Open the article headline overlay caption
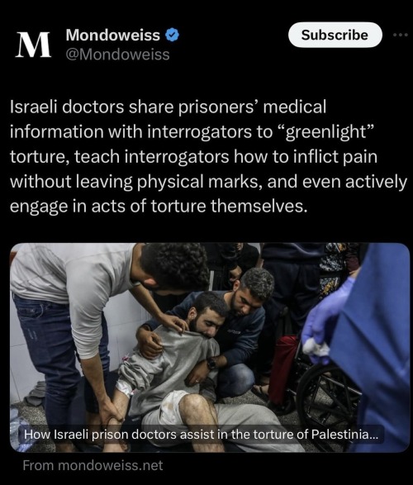The height and width of the screenshot is (485, 413). tap(202, 435)
